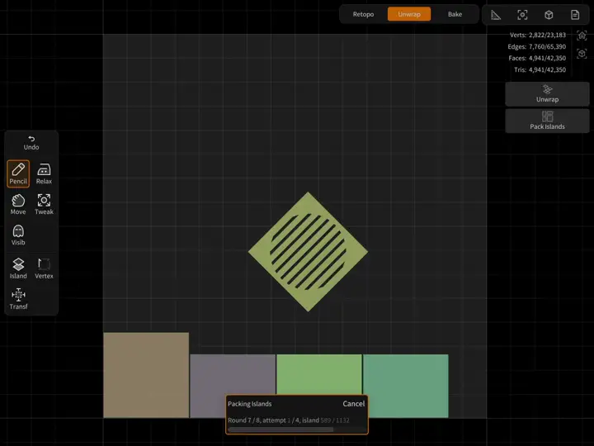
Task: Click the packing progress bar
Action: pyautogui.click(x=297, y=429)
